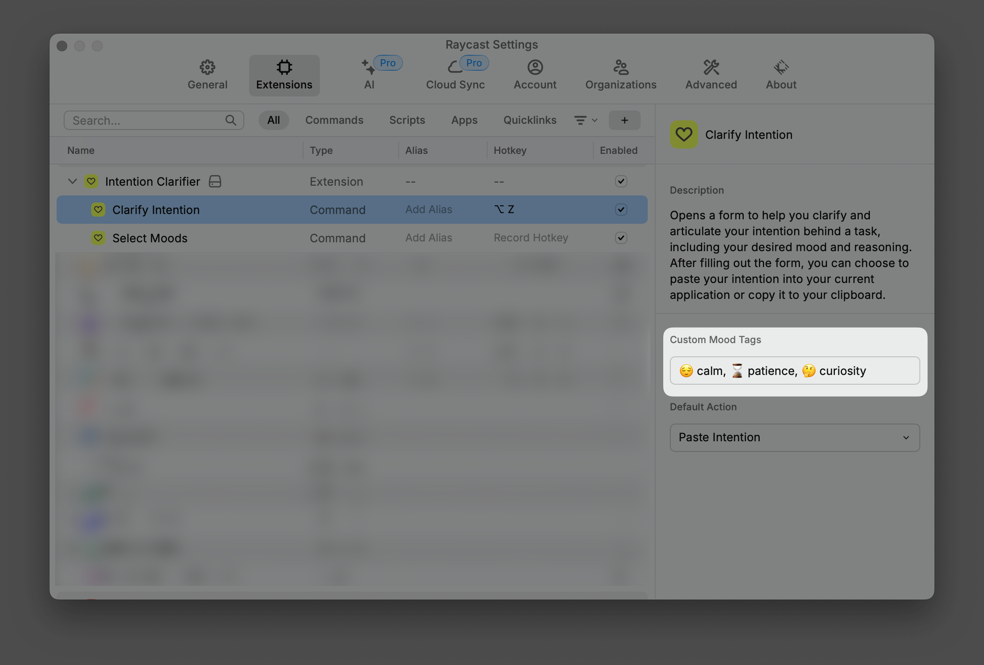Viewport: 984px width, 665px height.
Task: Open Organizations people icon tab
Action: click(620, 68)
